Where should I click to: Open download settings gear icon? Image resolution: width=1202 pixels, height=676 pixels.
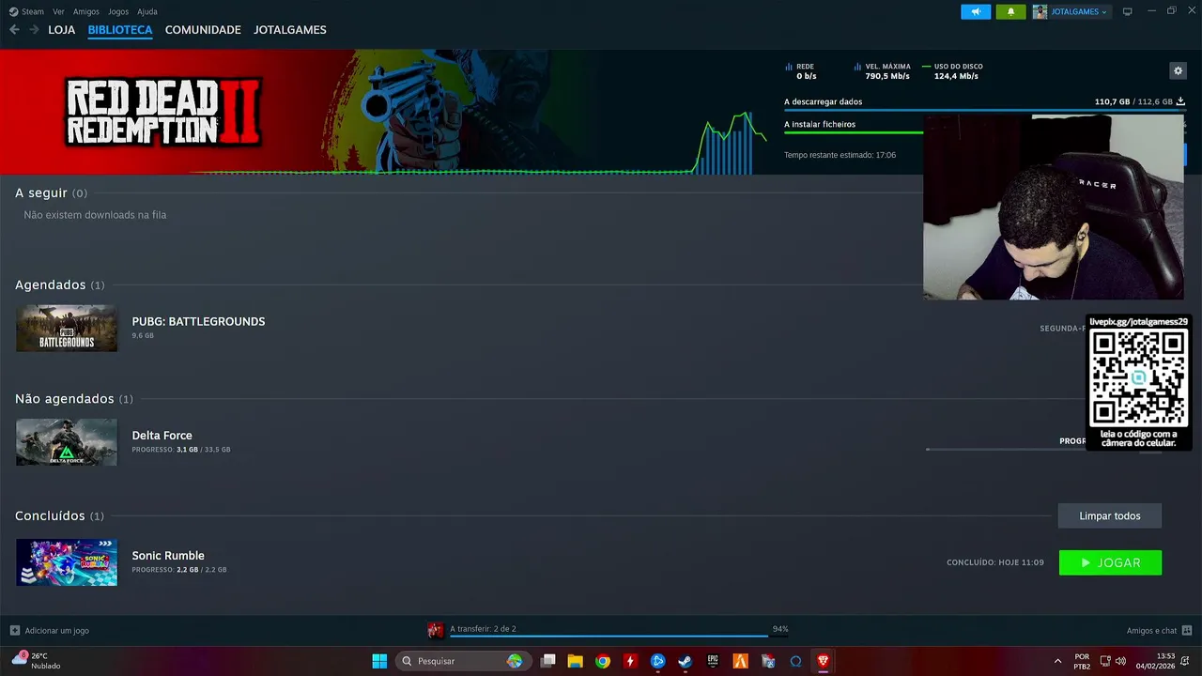click(1178, 70)
